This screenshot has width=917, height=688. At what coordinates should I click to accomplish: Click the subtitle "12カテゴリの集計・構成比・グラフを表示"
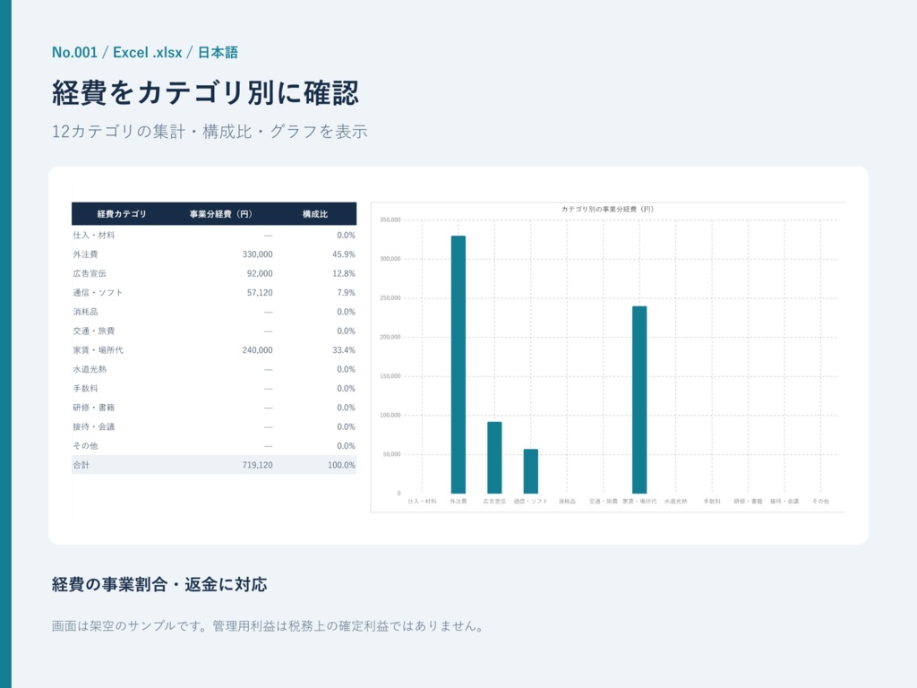210,132
